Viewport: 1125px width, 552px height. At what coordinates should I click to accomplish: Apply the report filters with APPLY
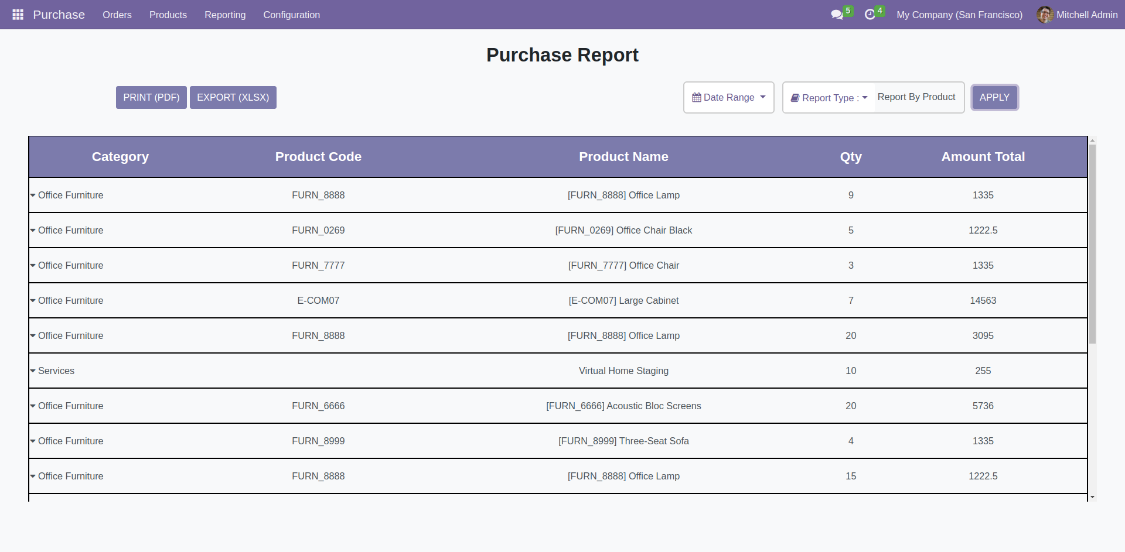coord(994,97)
